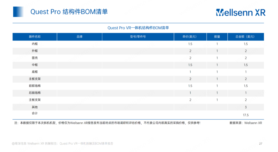
Task: Select the quantity 1 in the 中框 row
Action: 217,65
